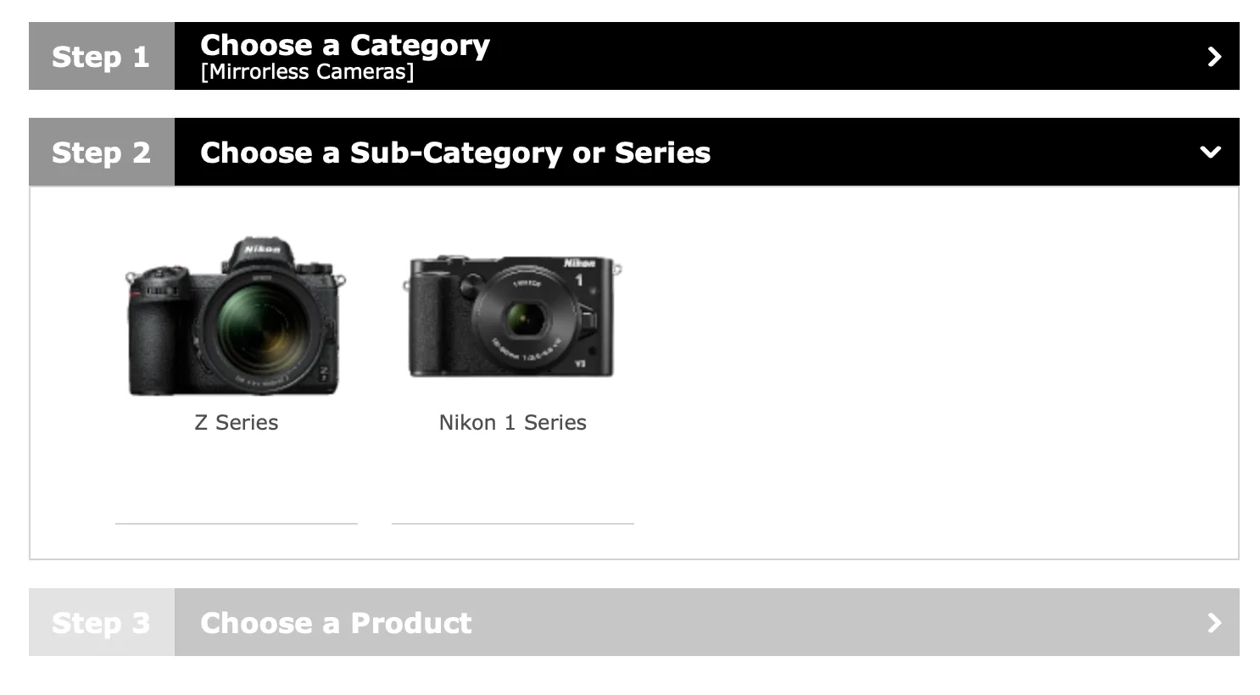The height and width of the screenshot is (695, 1260).
Task: Click the divider line under Nikon 1 Series
Action: (x=513, y=524)
